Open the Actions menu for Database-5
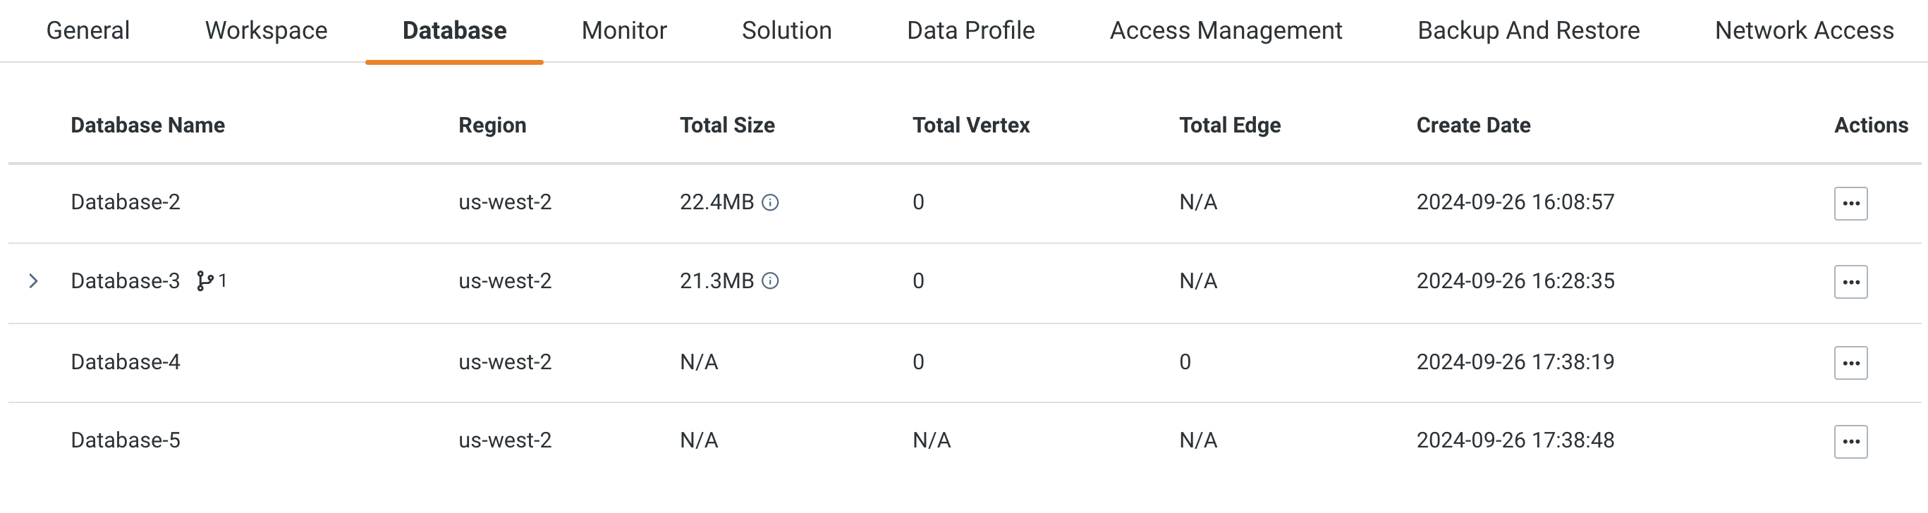The height and width of the screenshot is (513, 1928). pyautogui.click(x=1850, y=441)
